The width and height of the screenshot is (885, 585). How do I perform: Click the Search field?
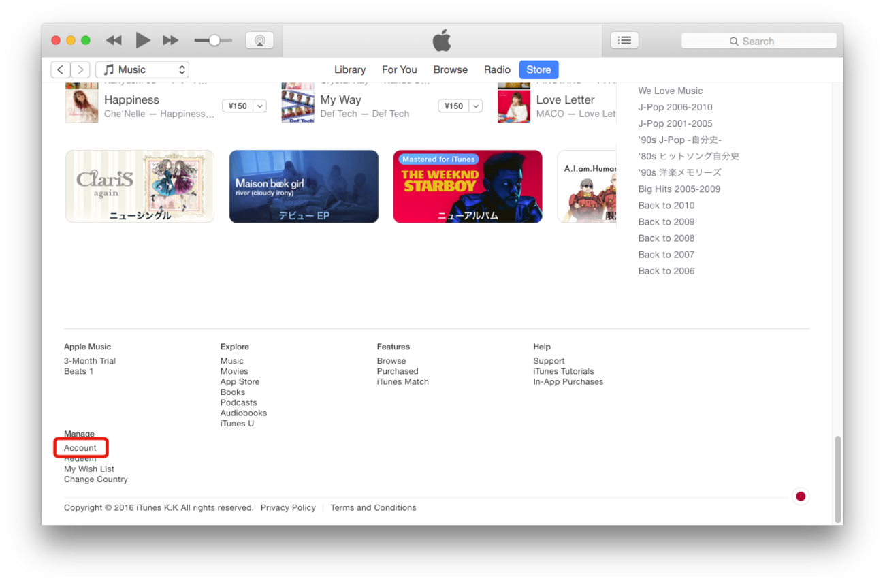(x=758, y=41)
